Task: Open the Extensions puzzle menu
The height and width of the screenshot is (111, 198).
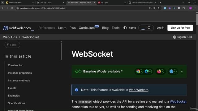Action: tap(183, 8)
